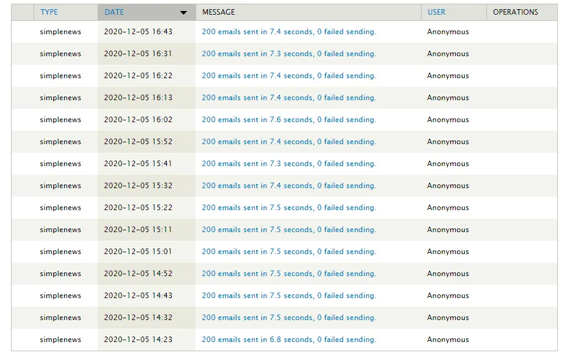The image size is (570, 361).
Task: Open the 6.8 seconds message at 14:23
Action: tap(288, 340)
